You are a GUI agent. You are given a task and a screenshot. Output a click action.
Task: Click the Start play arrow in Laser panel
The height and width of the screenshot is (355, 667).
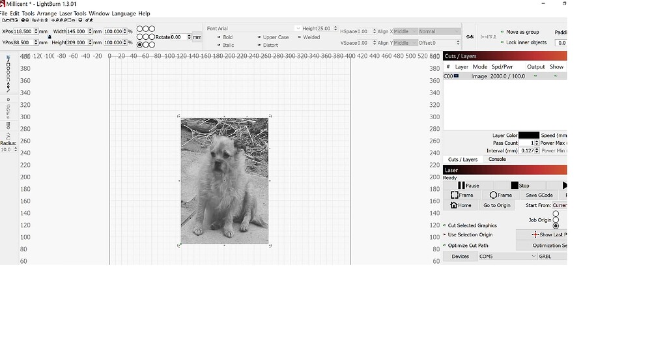click(564, 186)
